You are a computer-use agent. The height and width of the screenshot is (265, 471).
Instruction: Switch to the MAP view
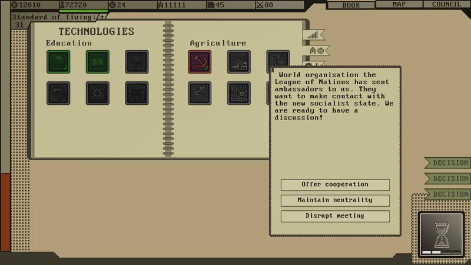[x=399, y=5]
